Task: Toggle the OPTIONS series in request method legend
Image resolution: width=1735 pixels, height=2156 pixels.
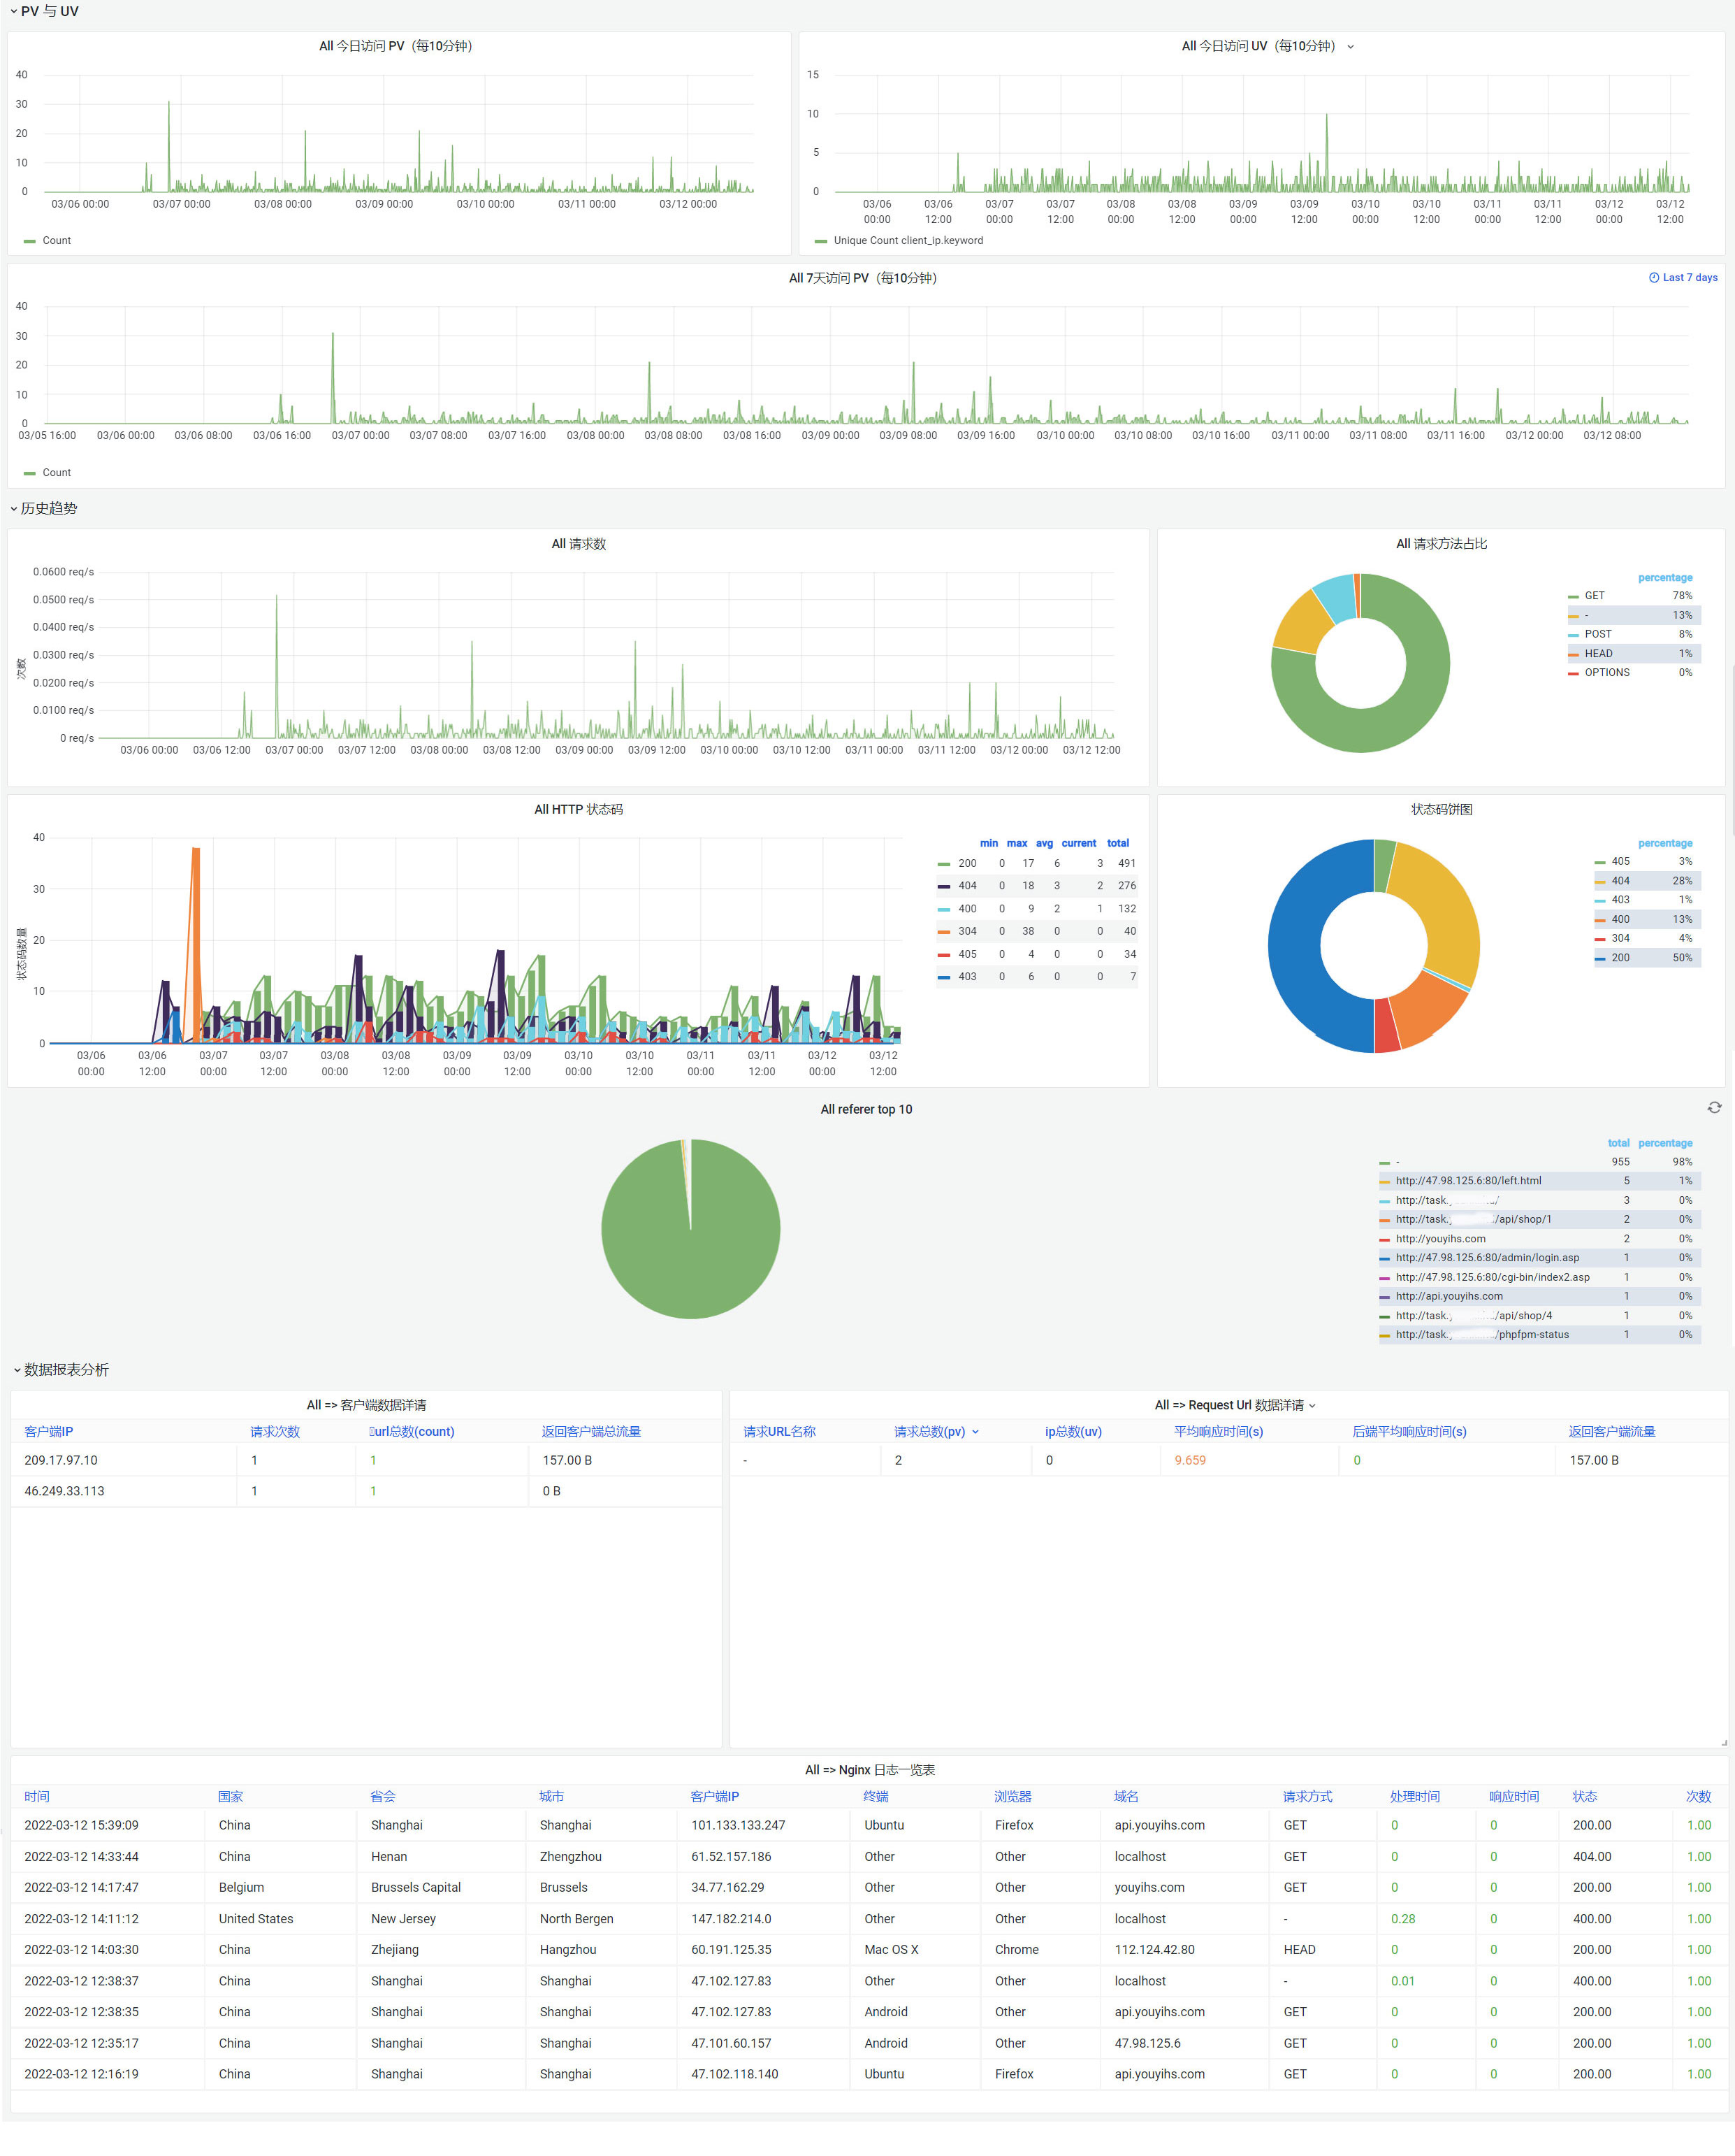Action: pyautogui.click(x=1607, y=672)
